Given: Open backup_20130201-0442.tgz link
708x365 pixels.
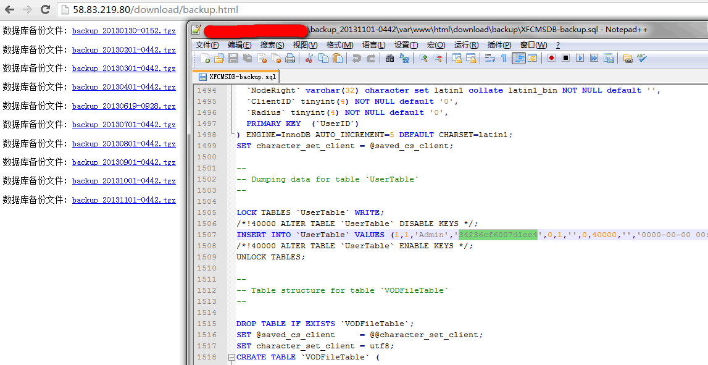Looking at the screenshot, I should [x=123, y=49].
